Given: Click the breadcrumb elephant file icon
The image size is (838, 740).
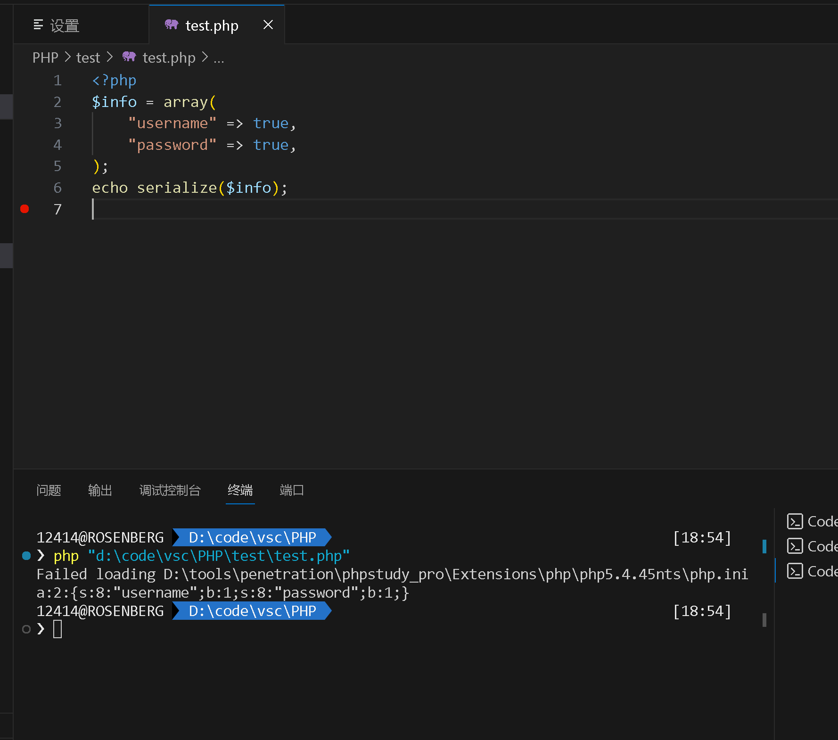Looking at the screenshot, I should coord(129,57).
